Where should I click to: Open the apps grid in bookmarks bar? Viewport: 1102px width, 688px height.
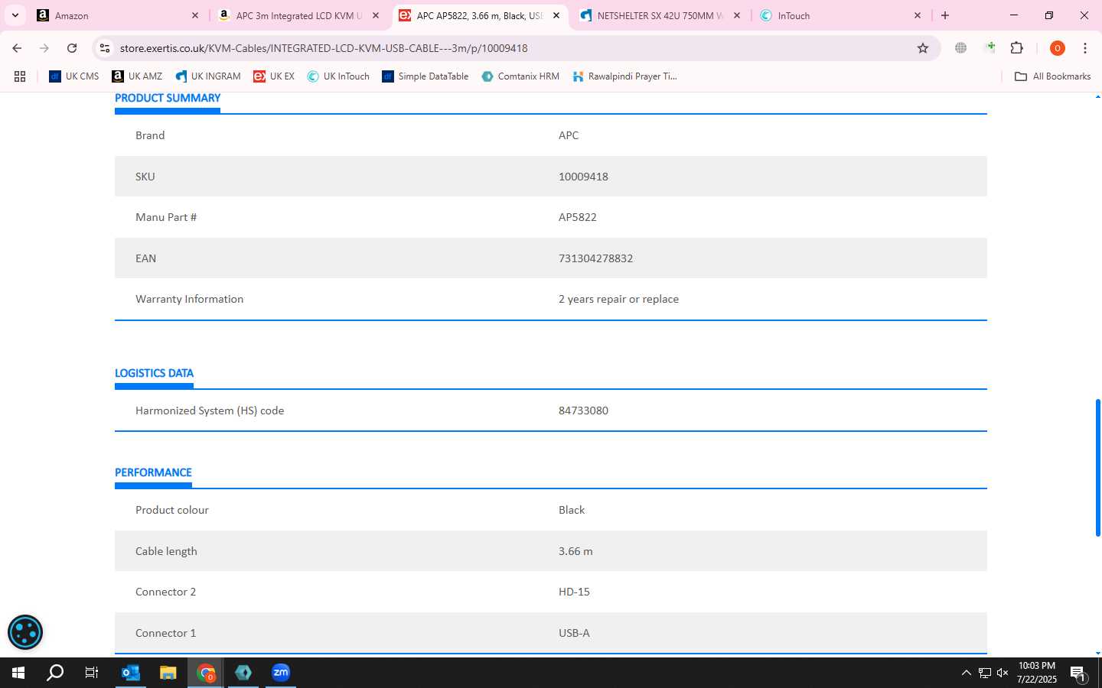click(20, 76)
